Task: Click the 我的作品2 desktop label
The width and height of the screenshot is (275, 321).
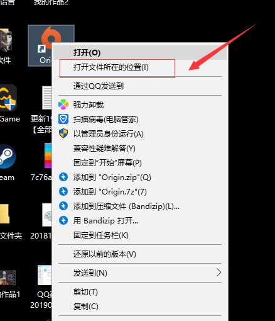Action: point(51,2)
